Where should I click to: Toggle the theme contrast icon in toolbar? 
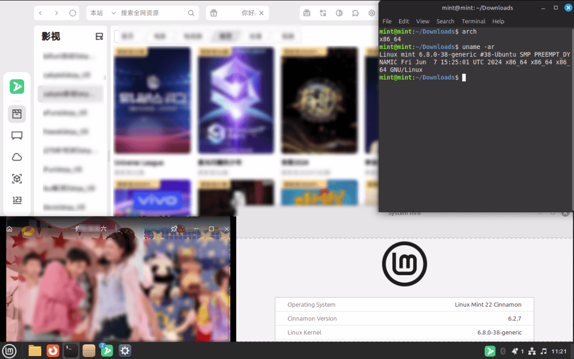[x=339, y=13]
